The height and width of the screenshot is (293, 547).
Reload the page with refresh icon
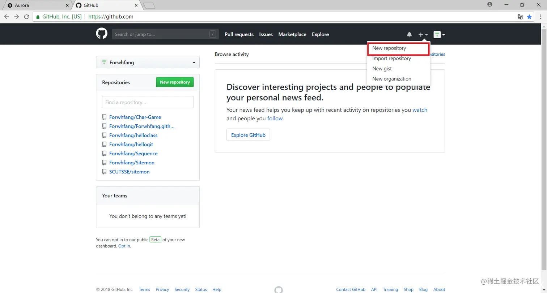26,17
